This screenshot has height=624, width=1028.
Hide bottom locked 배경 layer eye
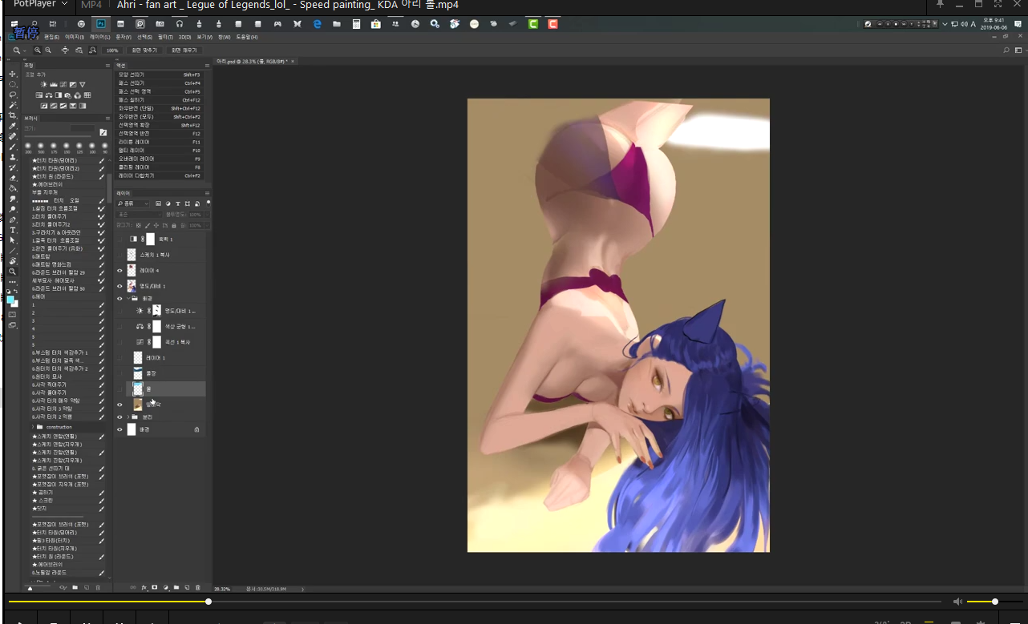(x=120, y=429)
